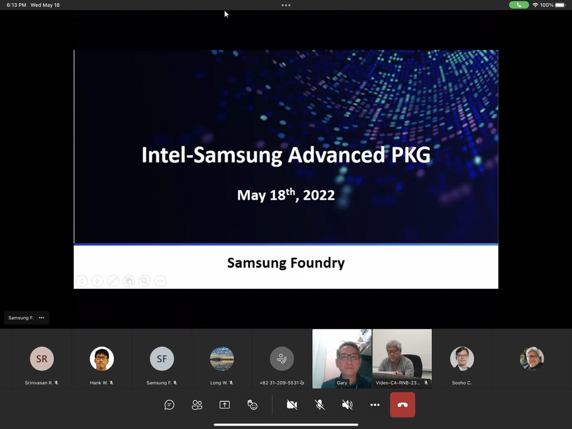Advance to next slide arrow
The image size is (572, 429).
(97, 281)
